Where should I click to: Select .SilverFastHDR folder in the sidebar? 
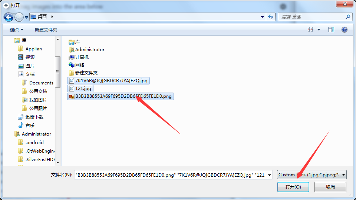[36, 159]
